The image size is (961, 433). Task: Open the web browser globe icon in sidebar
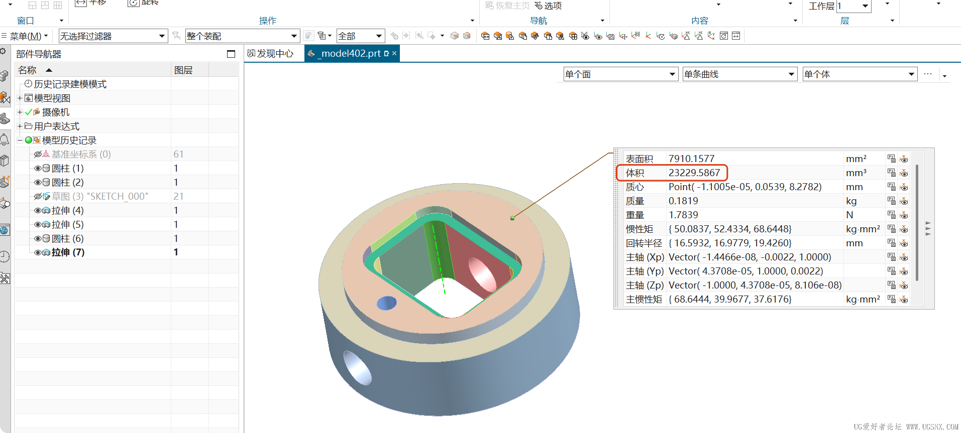[5, 230]
